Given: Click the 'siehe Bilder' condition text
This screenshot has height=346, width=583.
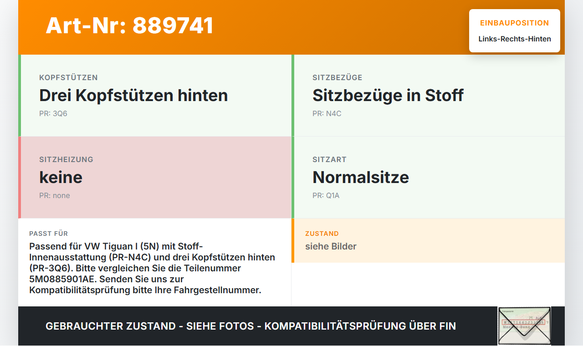Looking at the screenshot, I should tap(331, 246).
